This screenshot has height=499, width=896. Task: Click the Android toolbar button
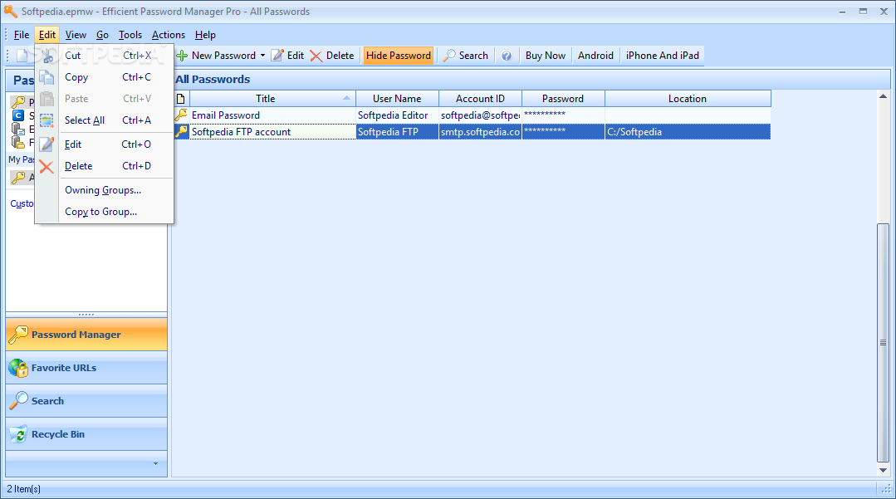point(595,56)
